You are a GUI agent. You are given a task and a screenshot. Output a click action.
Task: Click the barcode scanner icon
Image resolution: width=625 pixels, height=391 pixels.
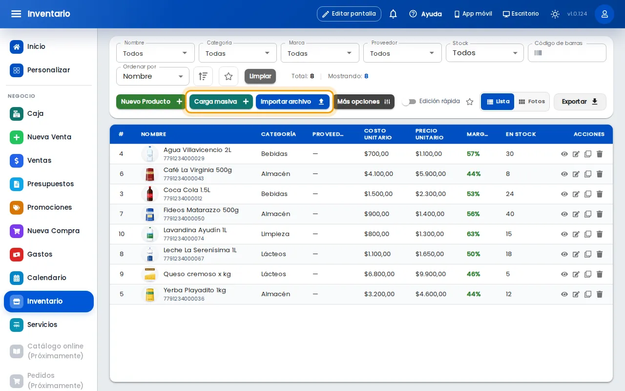[x=538, y=53]
